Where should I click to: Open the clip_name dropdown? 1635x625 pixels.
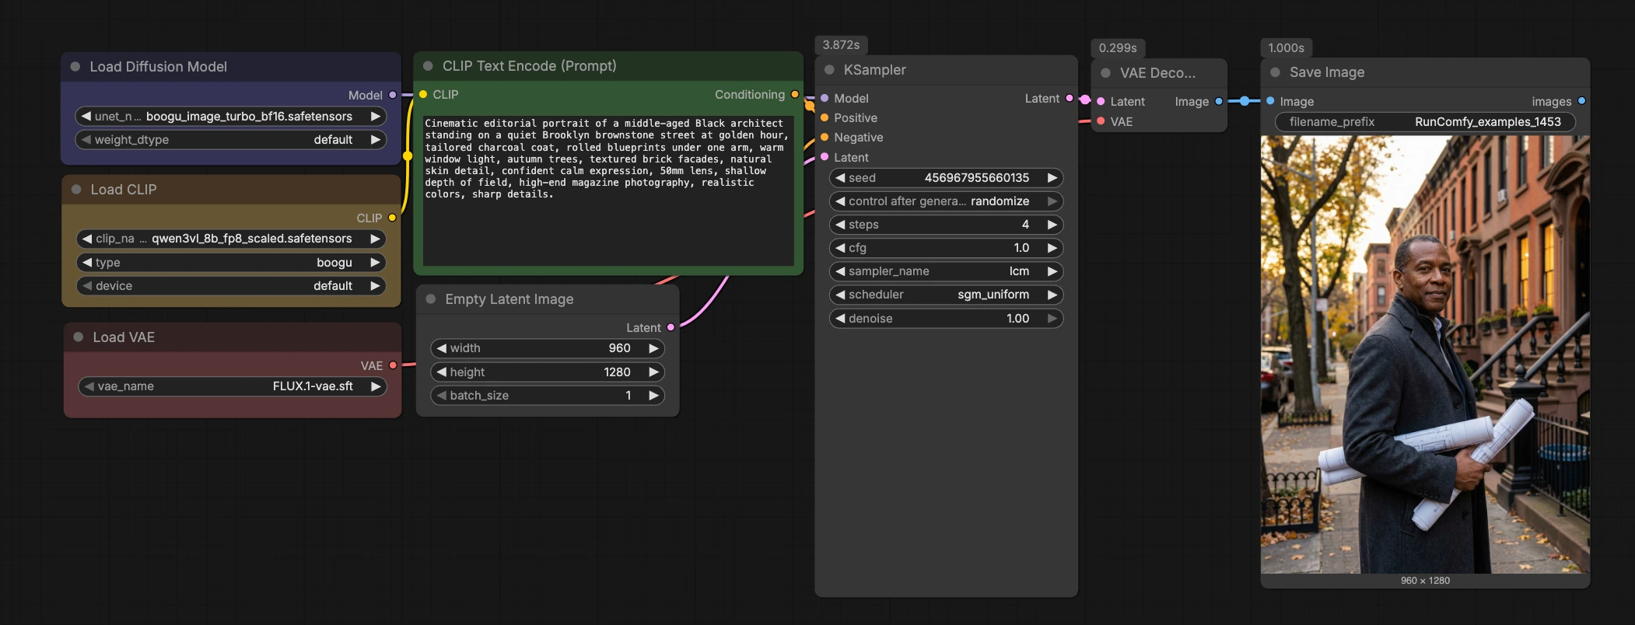231,239
